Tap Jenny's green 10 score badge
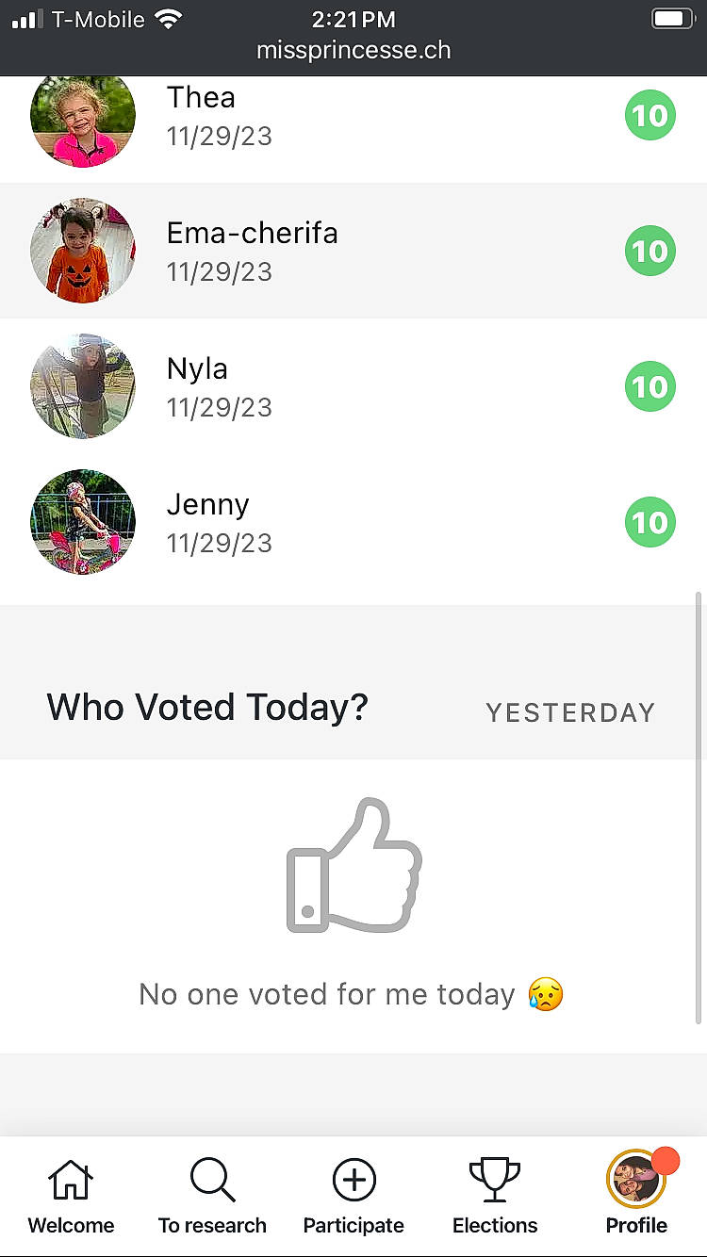 click(x=649, y=522)
